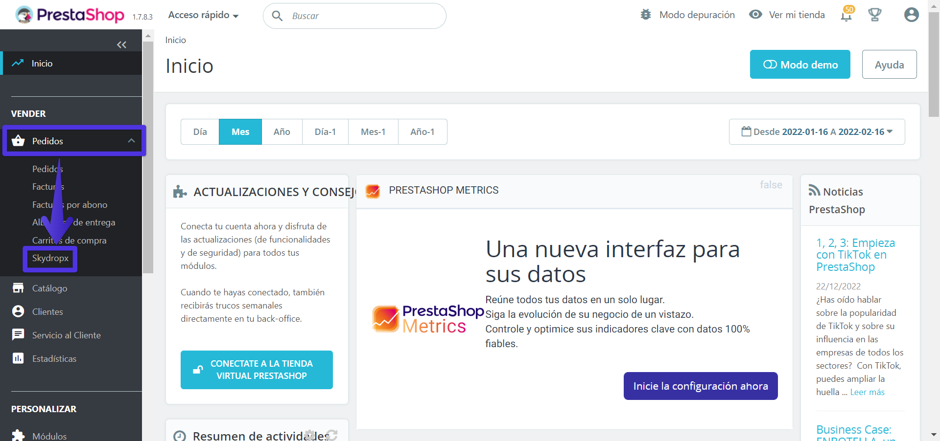Click the page vertical scrollbar
This screenshot has width=940, height=441.
[934, 64]
